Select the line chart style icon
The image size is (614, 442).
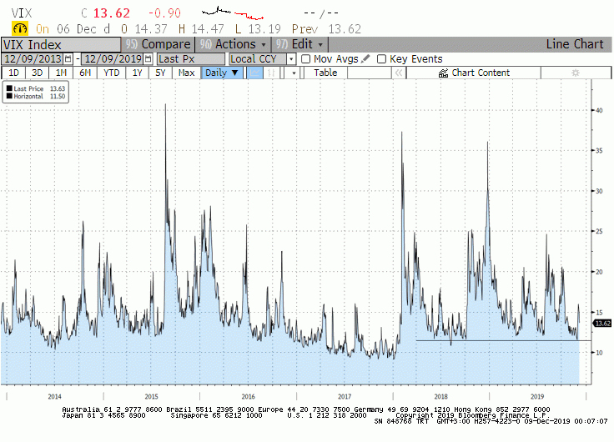255,73
